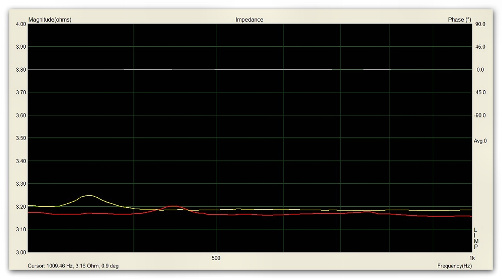Click the gray phase line at 500 Hz
The width and height of the screenshot is (502, 279).
(x=216, y=70)
